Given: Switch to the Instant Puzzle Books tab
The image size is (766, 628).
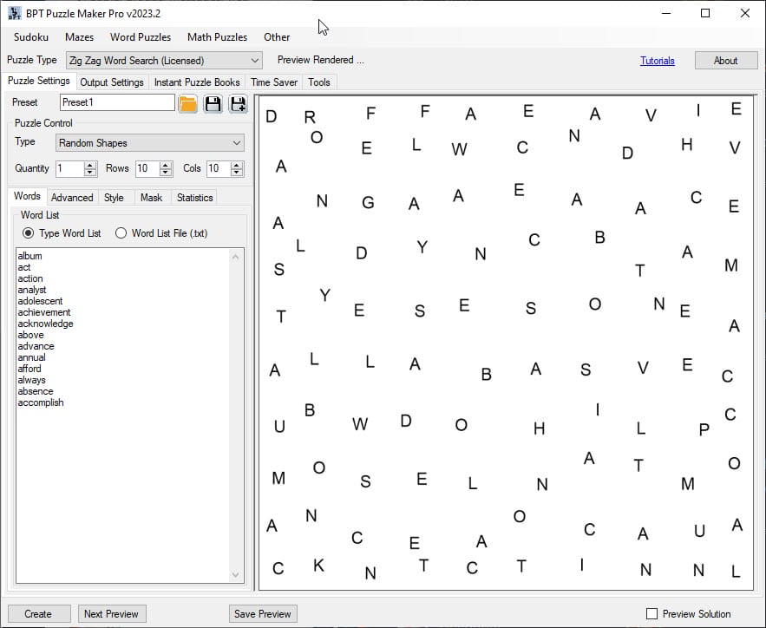Looking at the screenshot, I should coord(197,82).
